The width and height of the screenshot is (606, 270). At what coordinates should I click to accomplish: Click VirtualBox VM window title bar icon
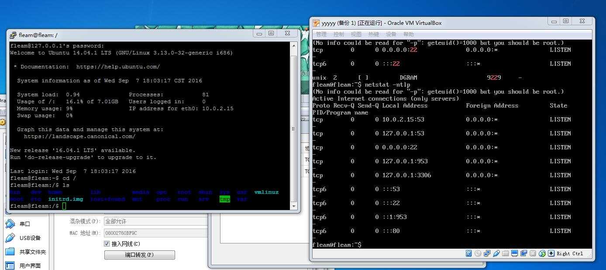point(316,23)
